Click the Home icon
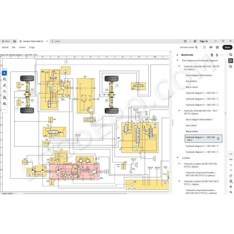 point(14,41)
